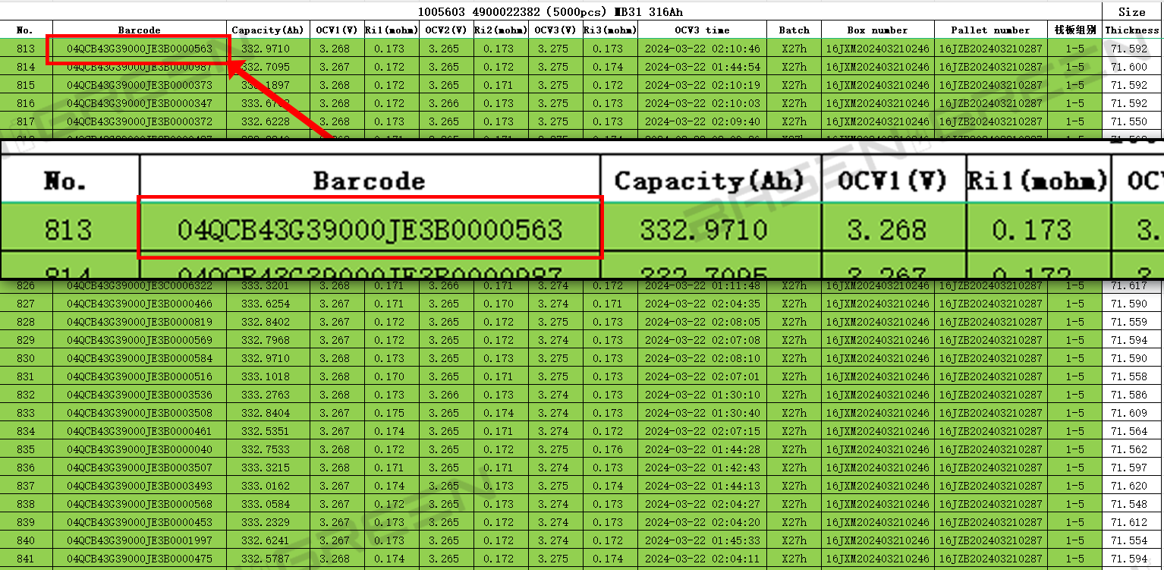Click capacity value 332.7095
Viewport: 1164px width, 570px height.
pyautogui.click(x=266, y=67)
